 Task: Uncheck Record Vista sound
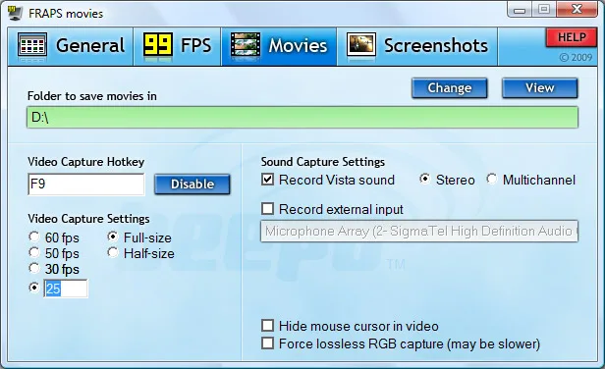[267, 180]
